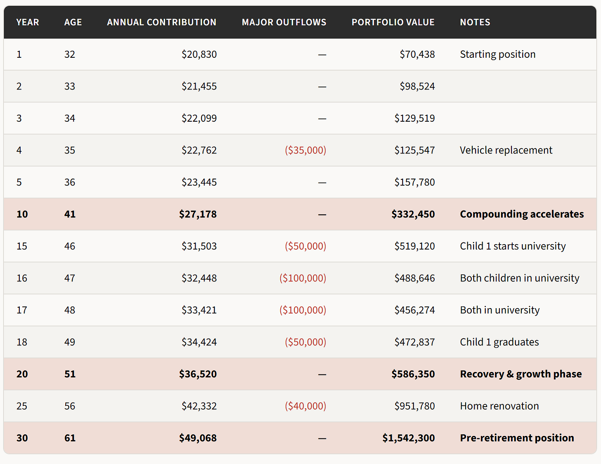
Task: Select the $70,438 portfolio value cell
Action: pyautogui.click(x=417, y=54)
